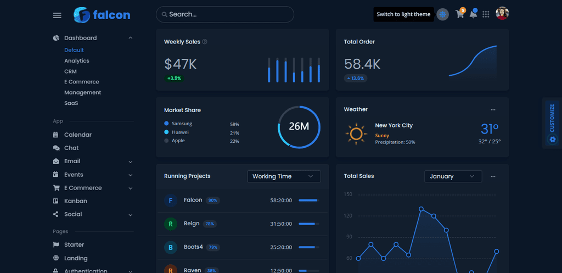562x273 pixels.
Task: Expand the E Commerce app chevron
Action: click(x=131, y=188)
